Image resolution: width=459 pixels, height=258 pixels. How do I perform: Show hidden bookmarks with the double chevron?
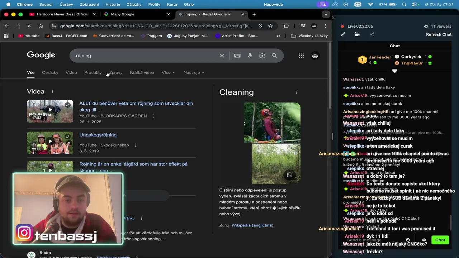pyautogui.click(x=278, y=36)
